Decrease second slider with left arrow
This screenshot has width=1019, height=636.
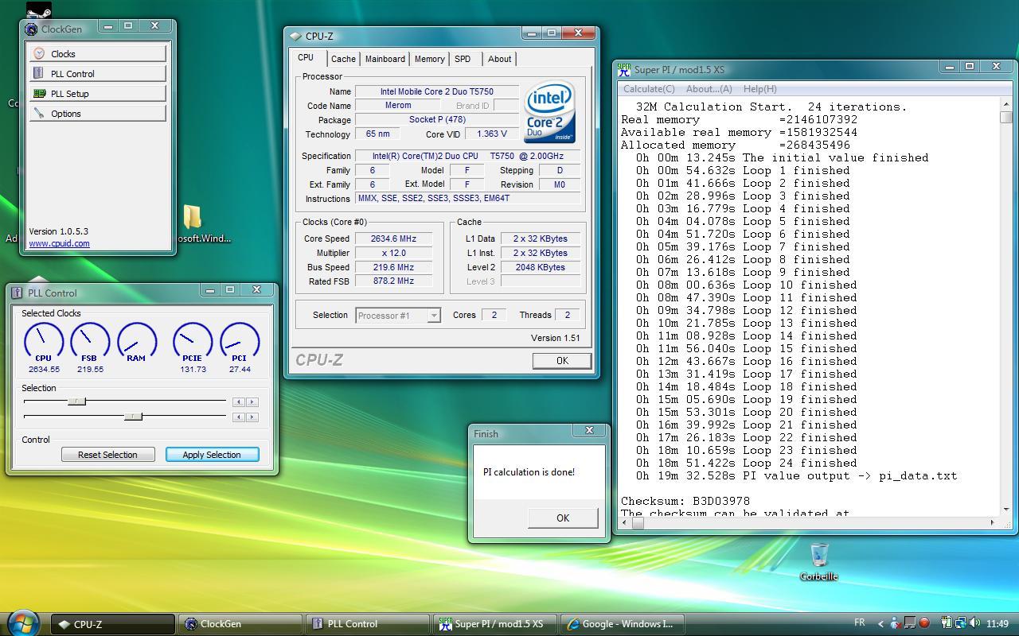[238, 417]
